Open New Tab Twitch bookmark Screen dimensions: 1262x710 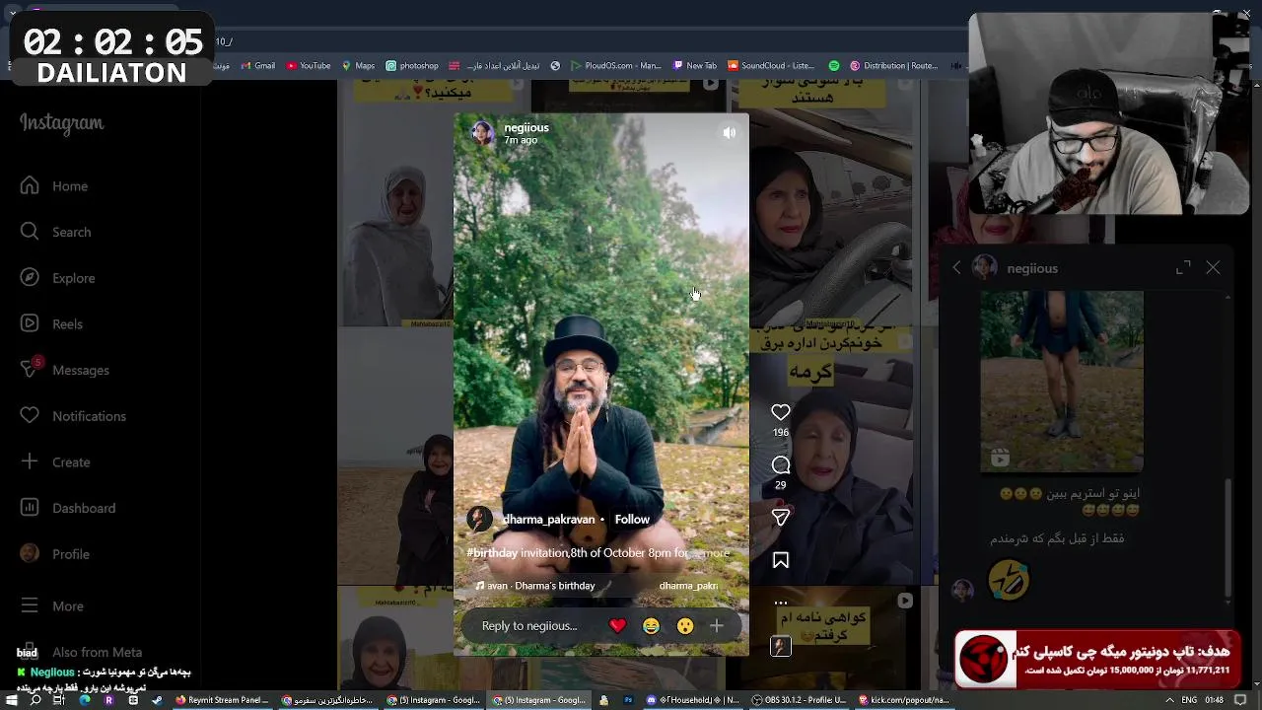[x=695, y=66]
